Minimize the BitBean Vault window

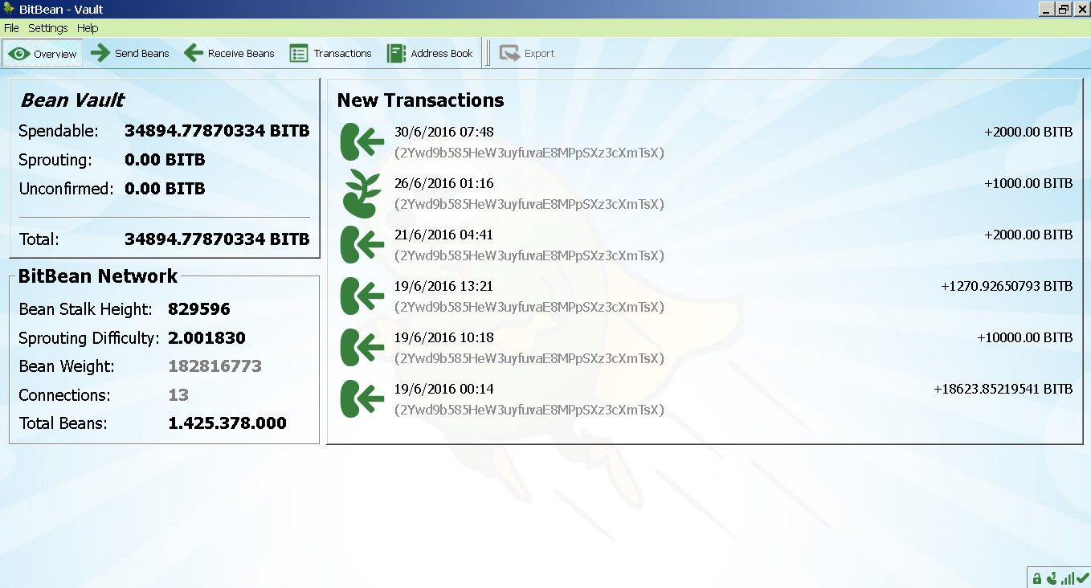tap(1047, 10)
